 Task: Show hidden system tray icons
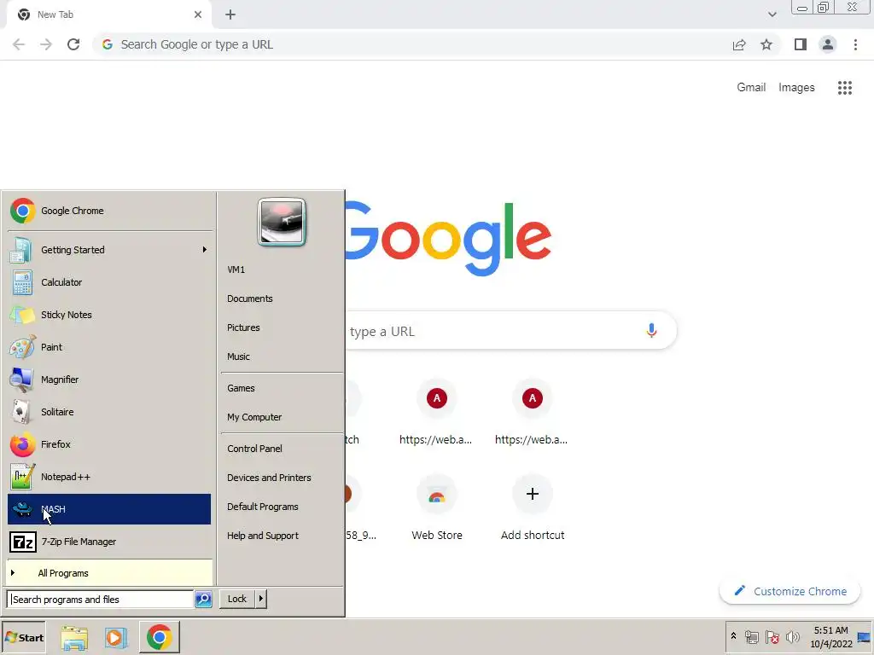[733, 636]
